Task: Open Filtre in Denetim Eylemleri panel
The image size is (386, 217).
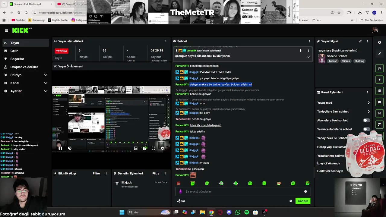Action: pyautogui.click(x=156, y=174)
